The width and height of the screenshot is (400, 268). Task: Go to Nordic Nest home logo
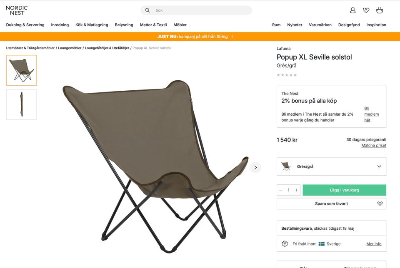[x=17, y=10]
